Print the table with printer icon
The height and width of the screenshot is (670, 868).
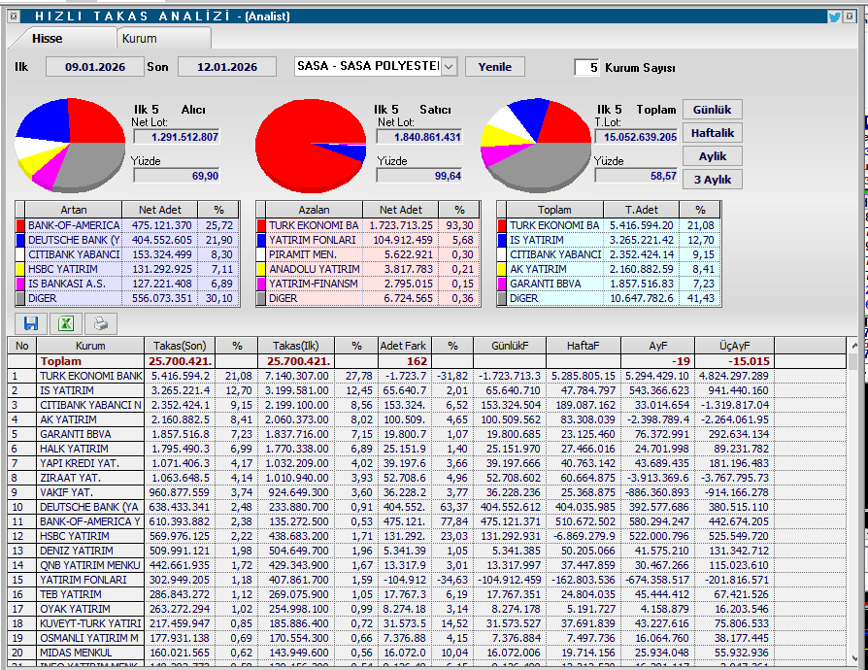pyautogui.click(x=101, y=323)
